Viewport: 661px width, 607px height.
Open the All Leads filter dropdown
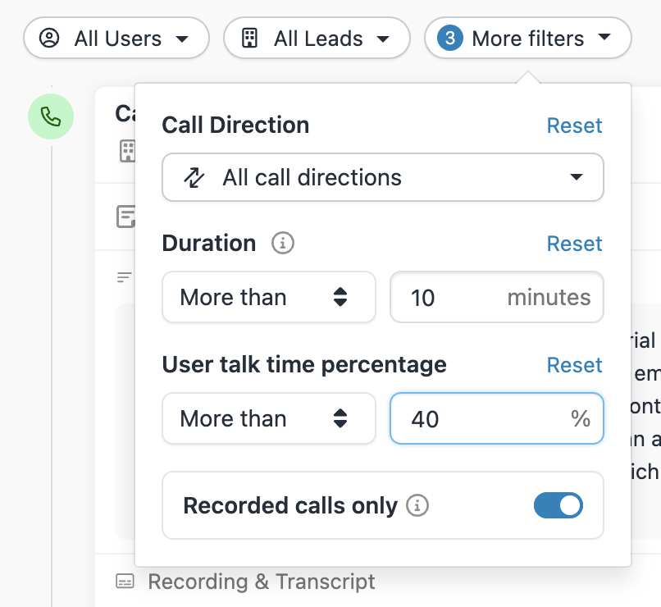coord(317,39)
